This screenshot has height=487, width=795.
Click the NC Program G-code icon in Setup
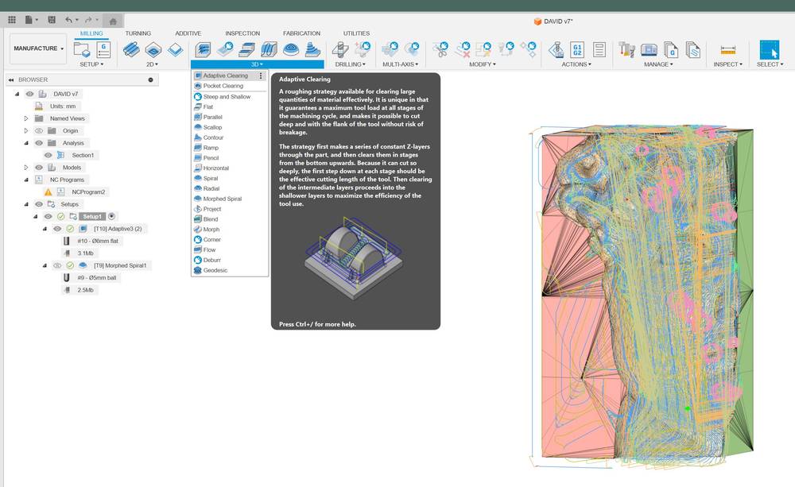point(103,50)
